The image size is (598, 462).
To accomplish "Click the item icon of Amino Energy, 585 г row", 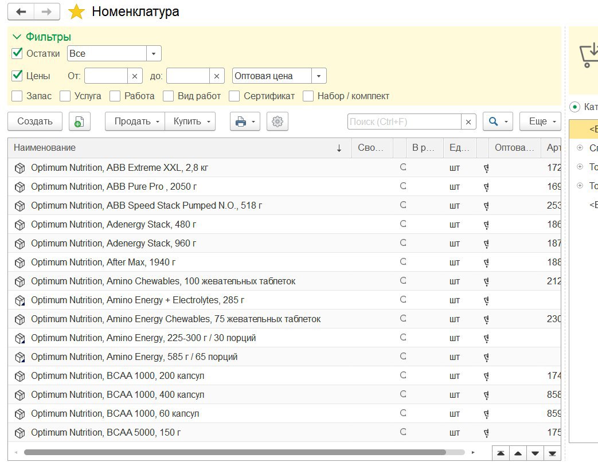I will (20, 358).
